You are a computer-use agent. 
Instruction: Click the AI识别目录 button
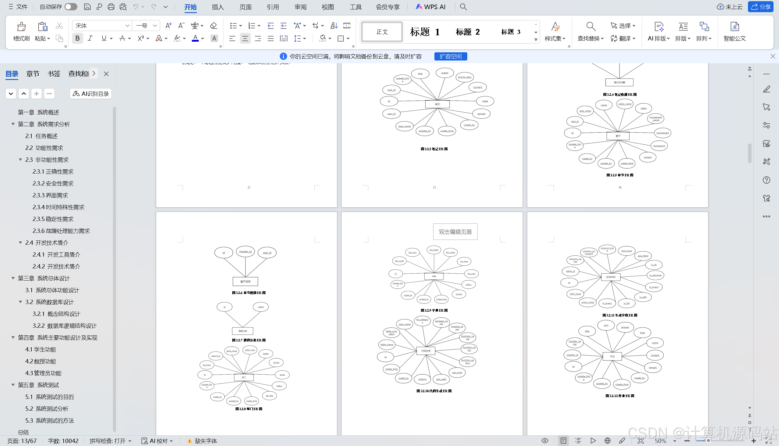click(91, 94)
